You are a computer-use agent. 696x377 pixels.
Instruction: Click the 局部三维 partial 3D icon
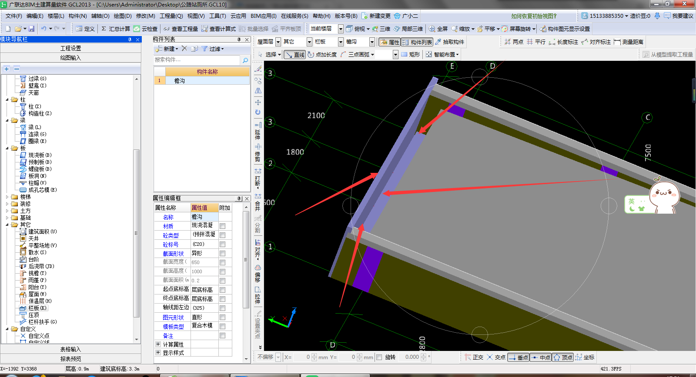click(408, 29)
